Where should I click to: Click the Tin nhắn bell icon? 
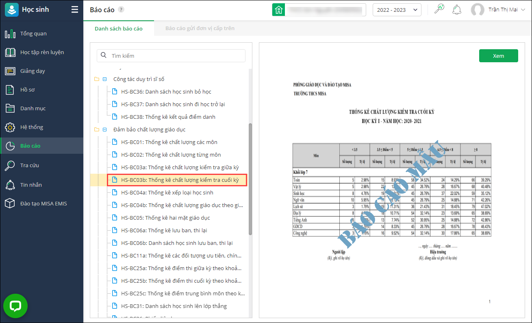tap(10, 185)
